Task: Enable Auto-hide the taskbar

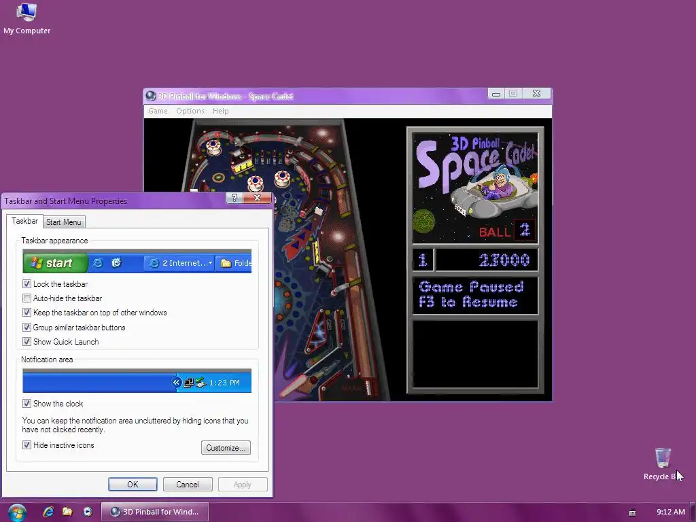Action: pos(27,298)
